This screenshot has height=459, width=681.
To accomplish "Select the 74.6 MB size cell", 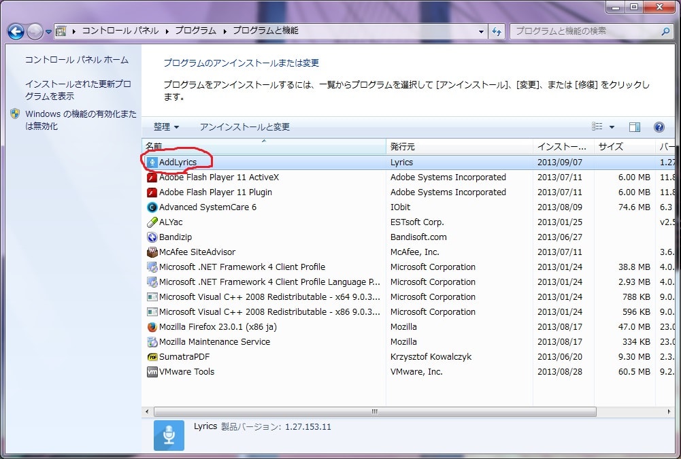I will pyautogui.click(x=634, y=207).
